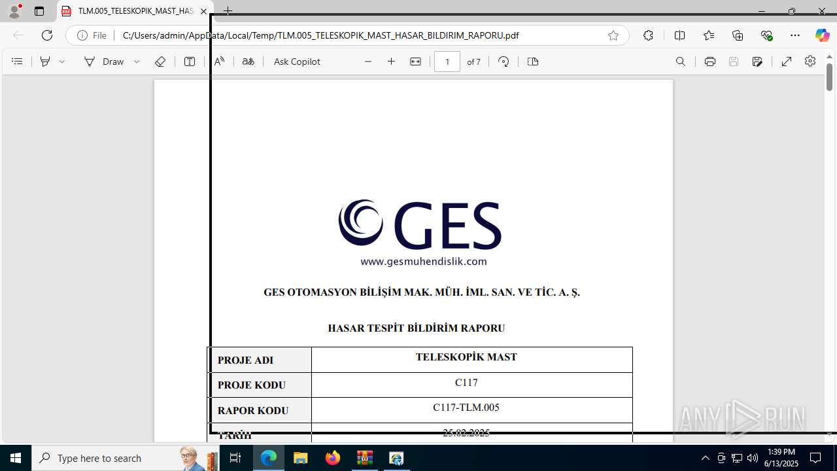This screenshot has width=837, height=471.
Task: Open the volume speaker icon
Action: (752, 458)
